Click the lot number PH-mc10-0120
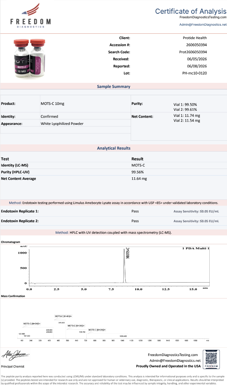This screenshot has height=385, width=227. [195, 73]
